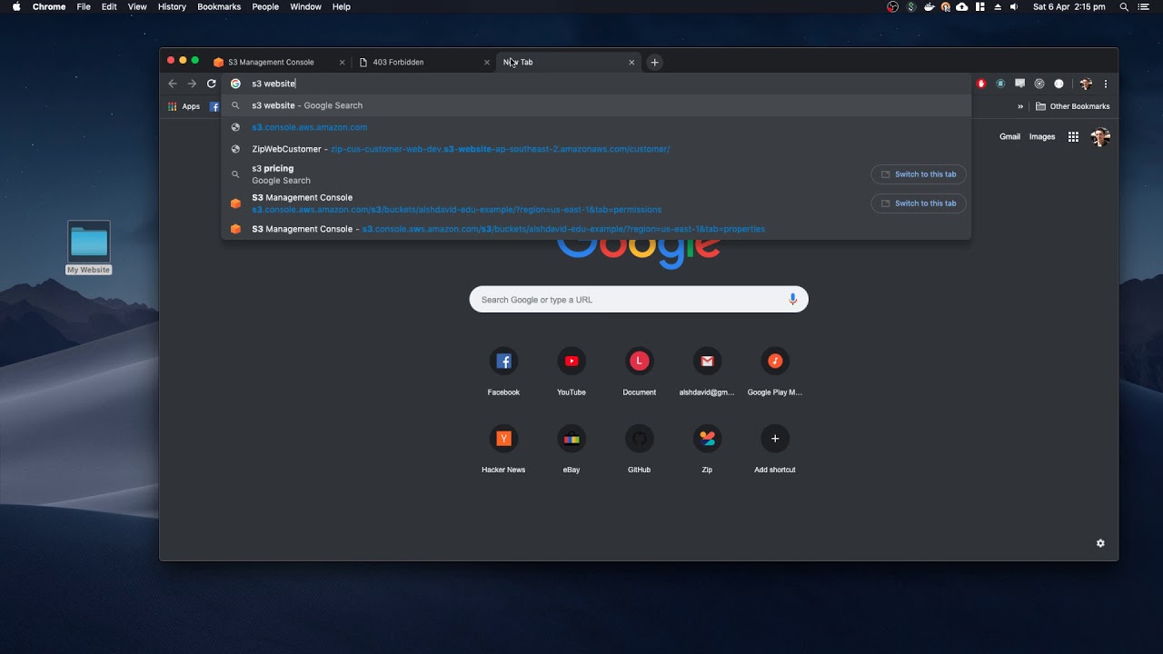1163x654 pixels.
Task: Click the browser back arrow
Action: [173, 84]
